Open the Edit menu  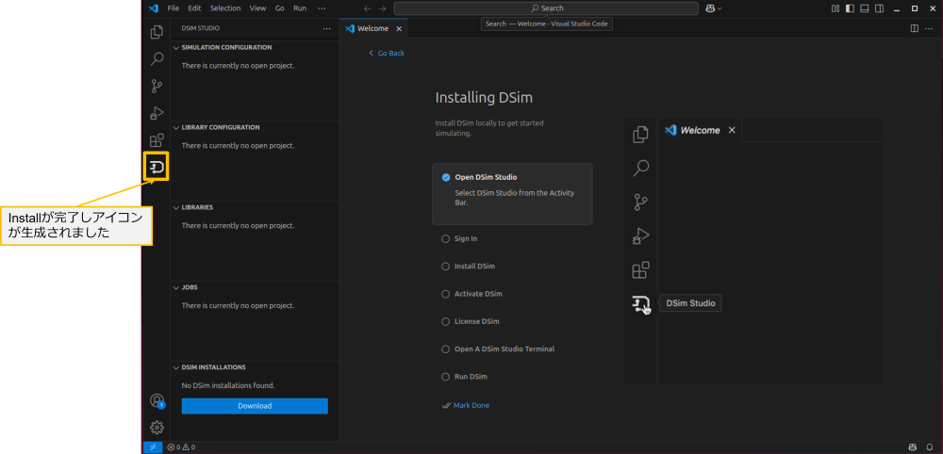[x=194, y=8]
